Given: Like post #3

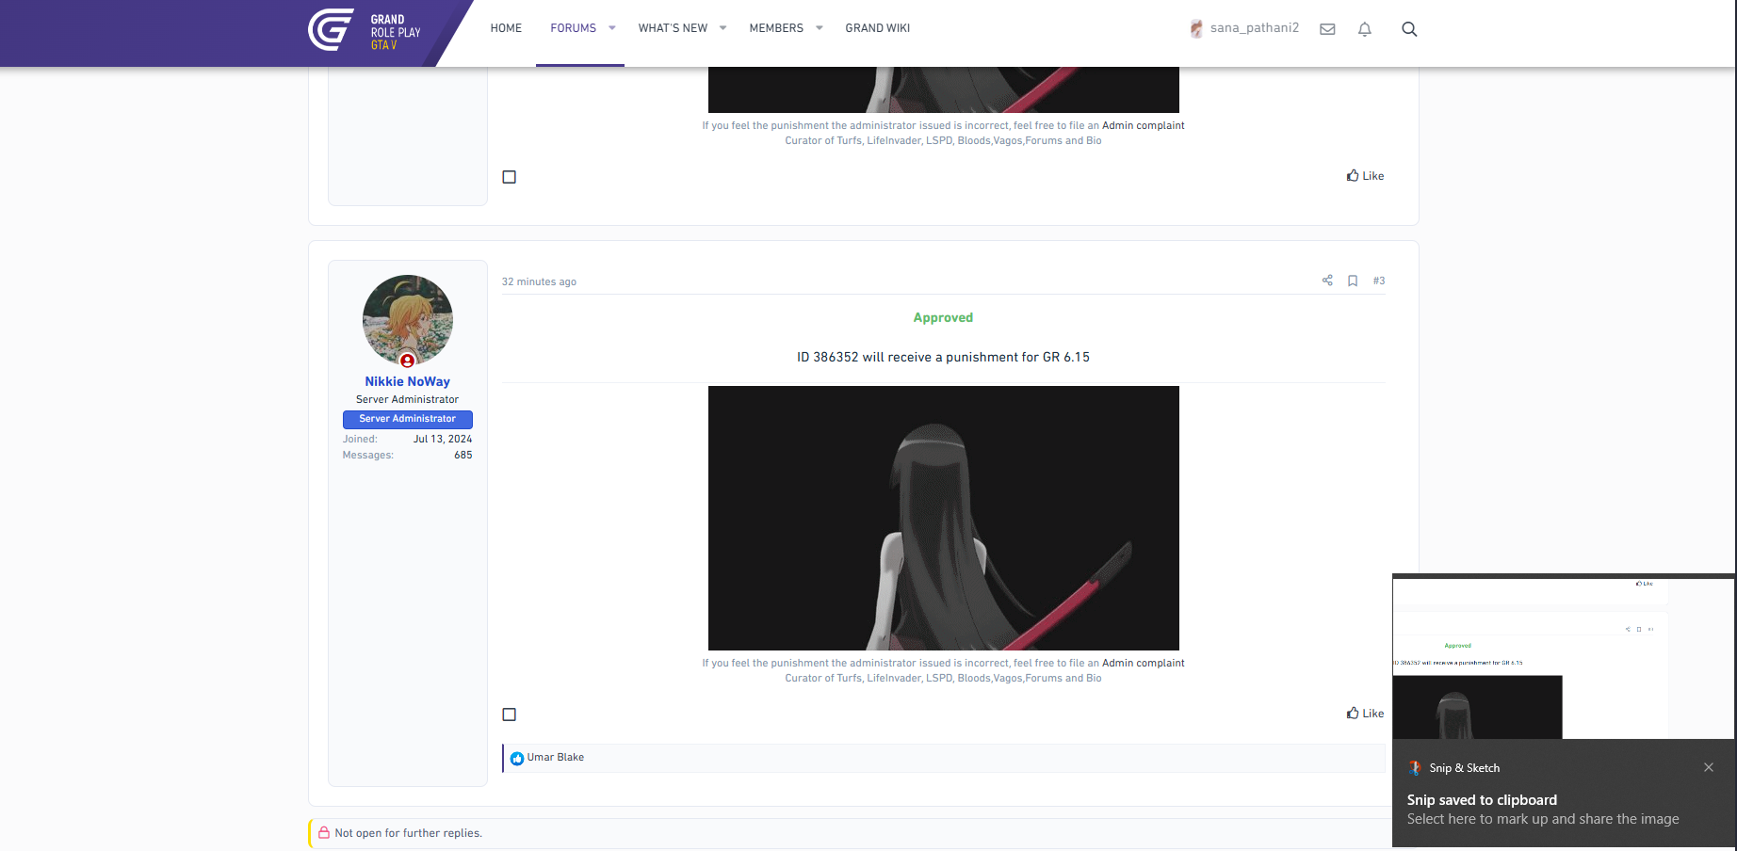Looking at the screenshot, I should [1366, 714].
